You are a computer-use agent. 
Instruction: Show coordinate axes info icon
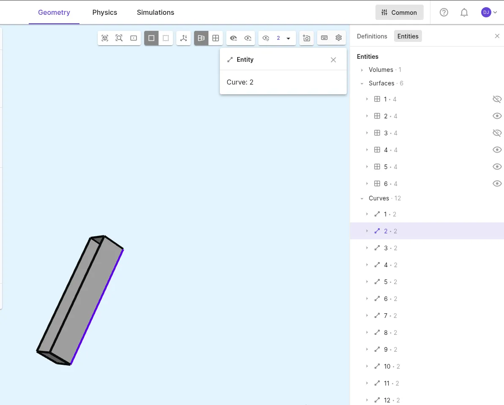(x=184, y=38)
